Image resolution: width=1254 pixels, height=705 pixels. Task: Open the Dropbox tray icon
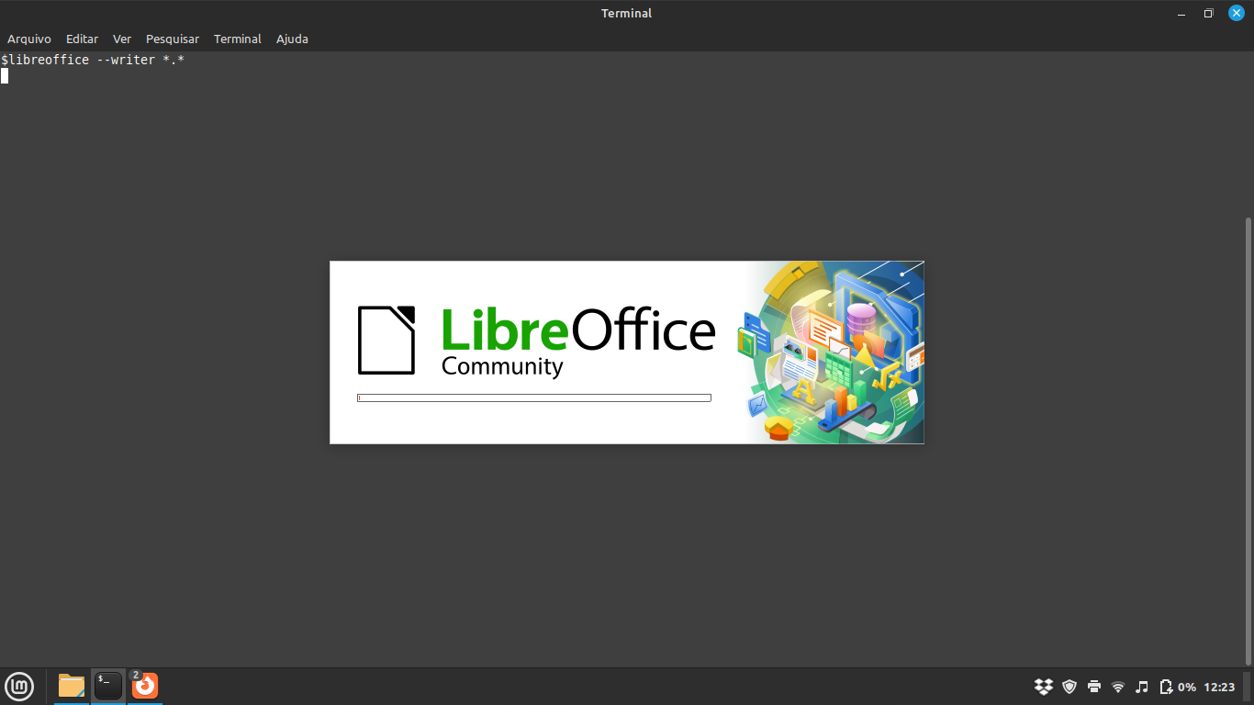click(x=1044, y=687)
